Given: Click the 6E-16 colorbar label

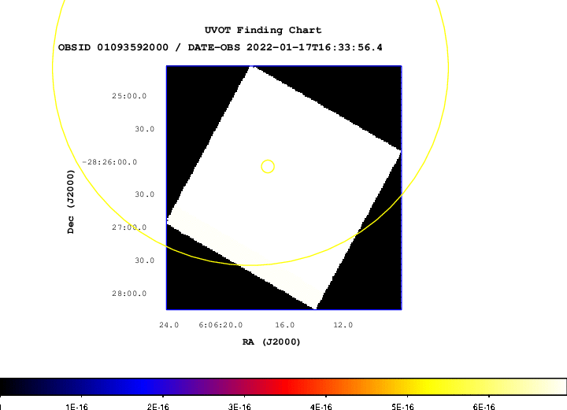Looking at the screenshot, I should pos(484,407).
